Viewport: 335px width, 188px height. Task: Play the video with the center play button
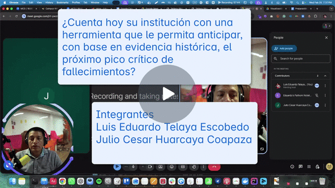click(x=167, y=94)
